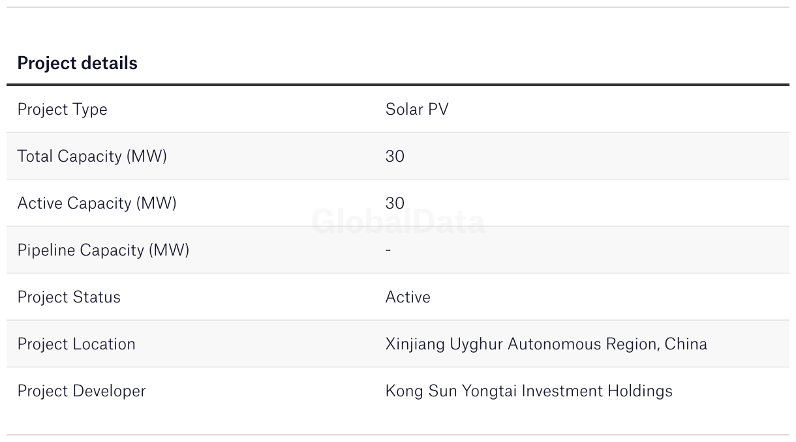
Task: Select the Project Type label
Action: 62,110
